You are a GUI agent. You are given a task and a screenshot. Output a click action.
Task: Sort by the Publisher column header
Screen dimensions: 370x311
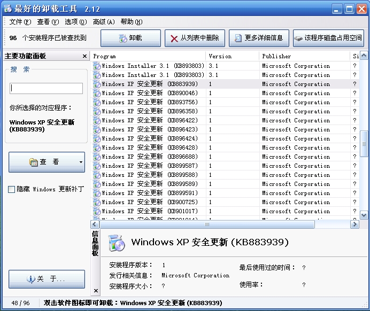(304, 56)
